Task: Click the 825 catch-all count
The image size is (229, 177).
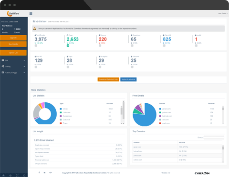Action: pyautogui.click(x=167, y=39)
